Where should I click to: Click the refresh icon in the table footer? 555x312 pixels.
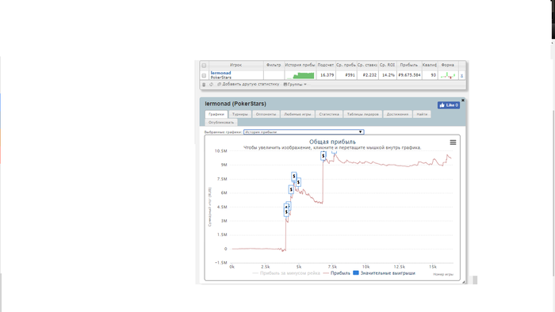212,85
